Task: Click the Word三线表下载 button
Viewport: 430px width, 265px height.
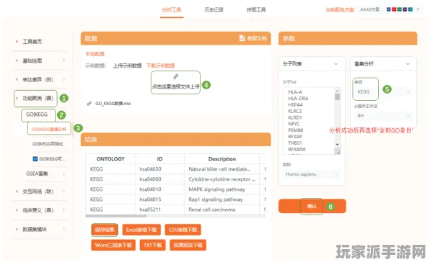Action: point(113,245)
